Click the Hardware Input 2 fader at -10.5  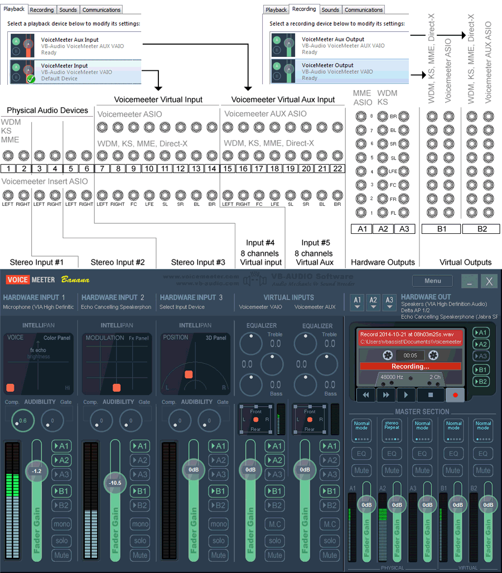click(115, 483)
